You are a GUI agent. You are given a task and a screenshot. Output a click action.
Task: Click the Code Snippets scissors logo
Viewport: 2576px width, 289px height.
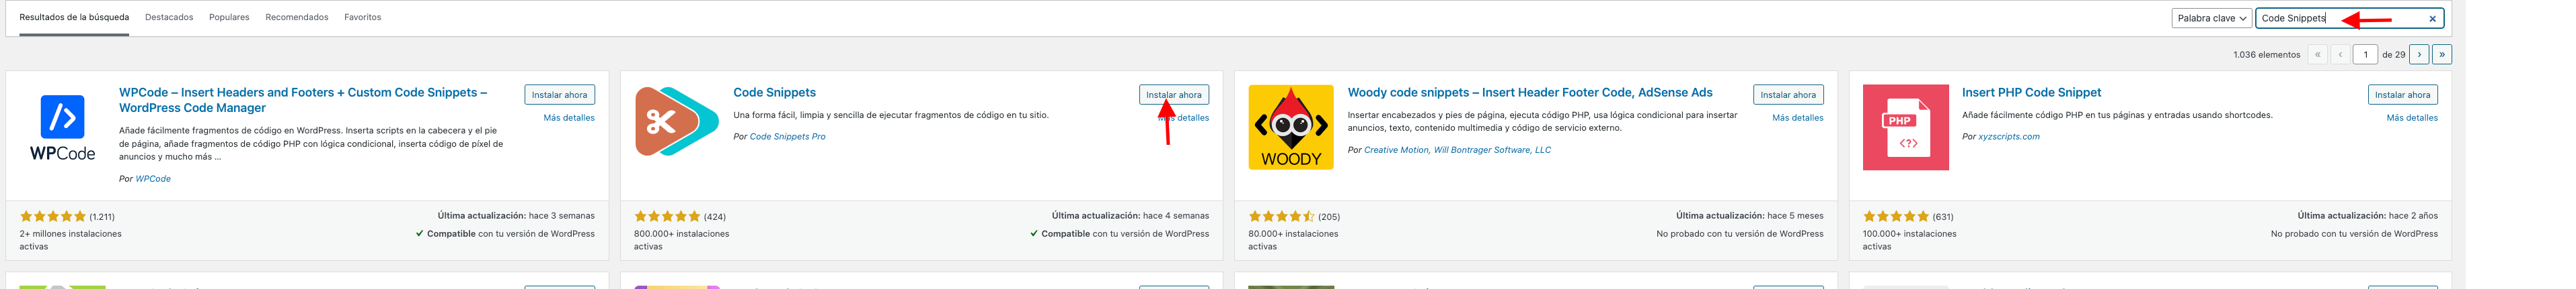(677, 123)
